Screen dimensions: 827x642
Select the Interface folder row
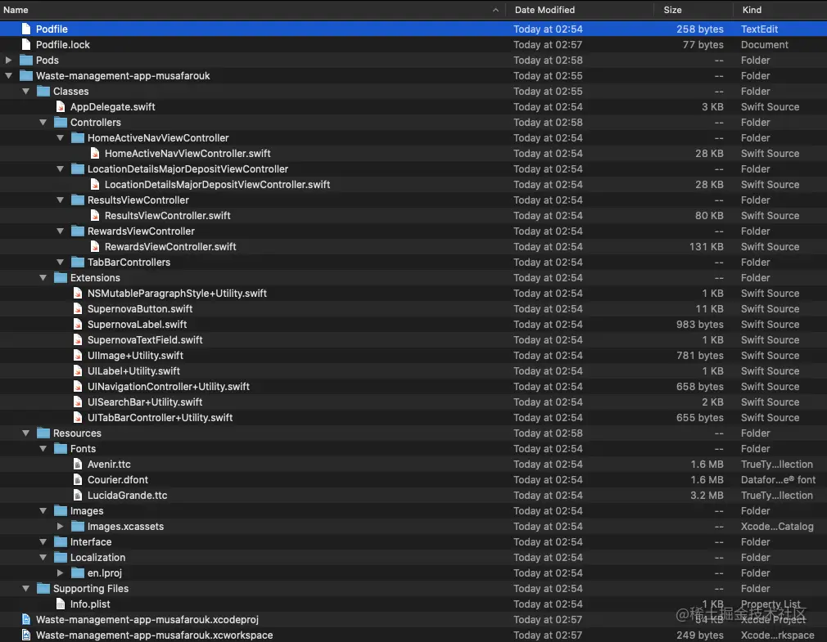pyautogui.click(x=413, y=542)
